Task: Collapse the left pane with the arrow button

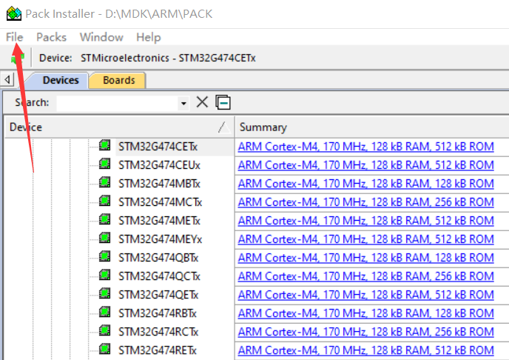Action: (7, 79)
